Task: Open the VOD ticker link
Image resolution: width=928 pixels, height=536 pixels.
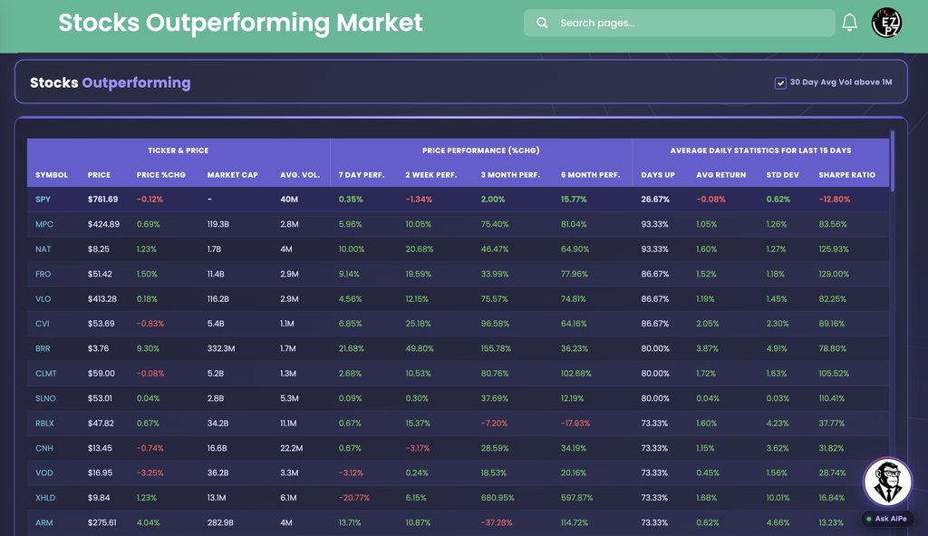Action: (x=43, y=473)
